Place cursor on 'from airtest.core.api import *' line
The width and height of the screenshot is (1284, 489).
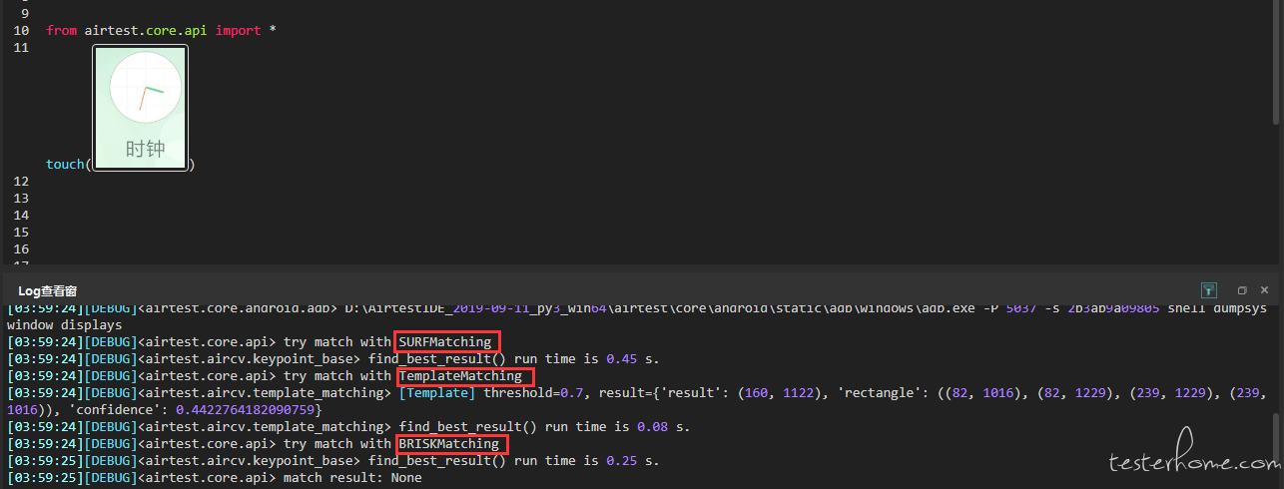[x=161, y=30]
